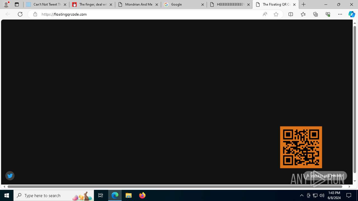View site information lock icon
The width and height of the screenshot is (358, 201).
tap(35, 14)
